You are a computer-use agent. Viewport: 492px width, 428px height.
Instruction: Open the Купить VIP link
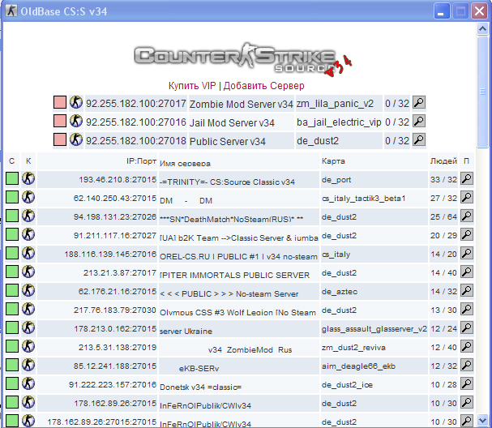[192, 86]
